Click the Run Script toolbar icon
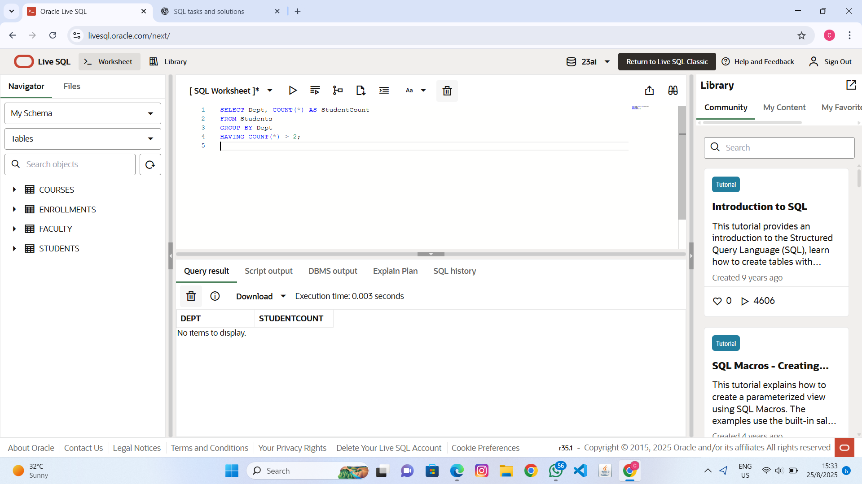 click(315, 91)
